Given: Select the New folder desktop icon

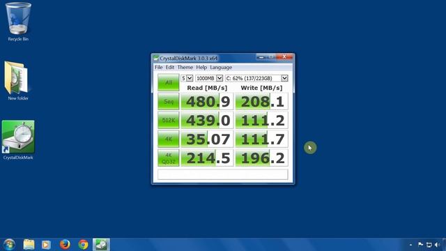Looking at the screenshot, I should tap(17, 81).
